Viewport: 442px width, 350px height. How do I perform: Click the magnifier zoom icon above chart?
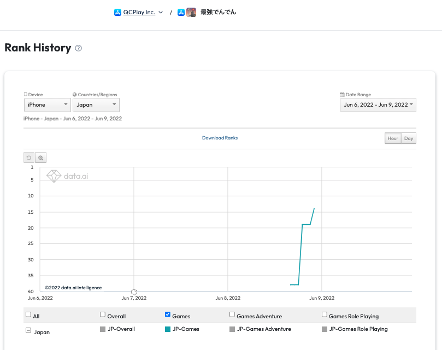coord(40,157)
